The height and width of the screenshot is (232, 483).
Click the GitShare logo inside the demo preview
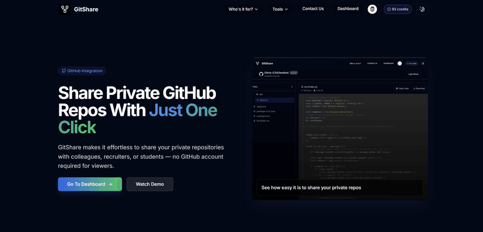click(264, 63)
